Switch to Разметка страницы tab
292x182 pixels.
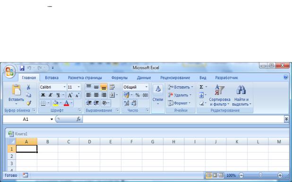pos(85,78)
